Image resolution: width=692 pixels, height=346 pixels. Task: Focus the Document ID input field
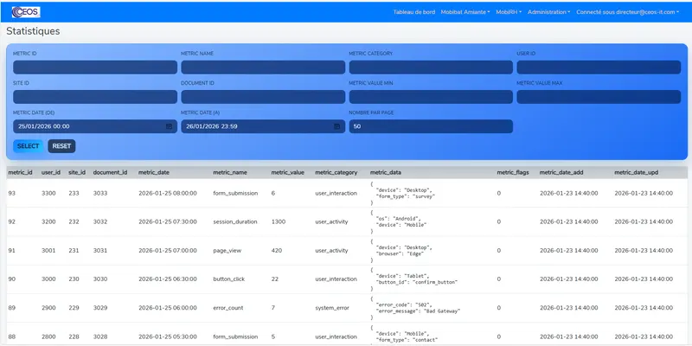point(263,97)
